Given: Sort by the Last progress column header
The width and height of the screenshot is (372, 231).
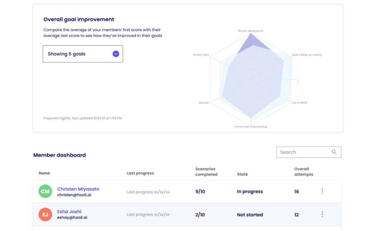Looking at the screenshot, I should (140, 173).
